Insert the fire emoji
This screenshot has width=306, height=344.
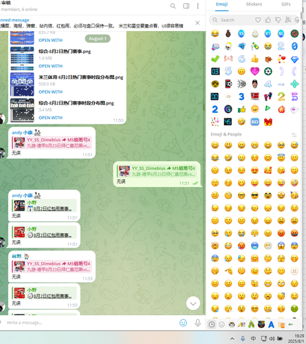coord(281,109)
